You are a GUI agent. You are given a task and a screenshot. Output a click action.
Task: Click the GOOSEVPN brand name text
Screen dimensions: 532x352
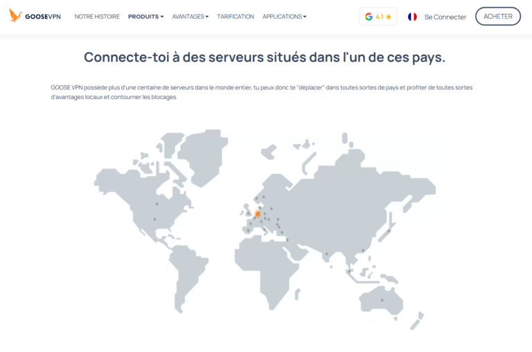[x=43, y=17]
